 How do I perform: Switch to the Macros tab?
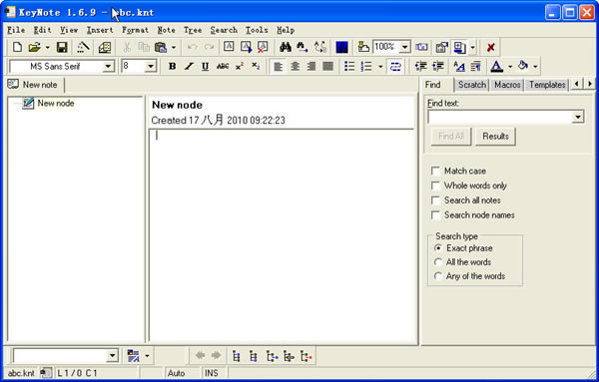[x=507, y=85]
